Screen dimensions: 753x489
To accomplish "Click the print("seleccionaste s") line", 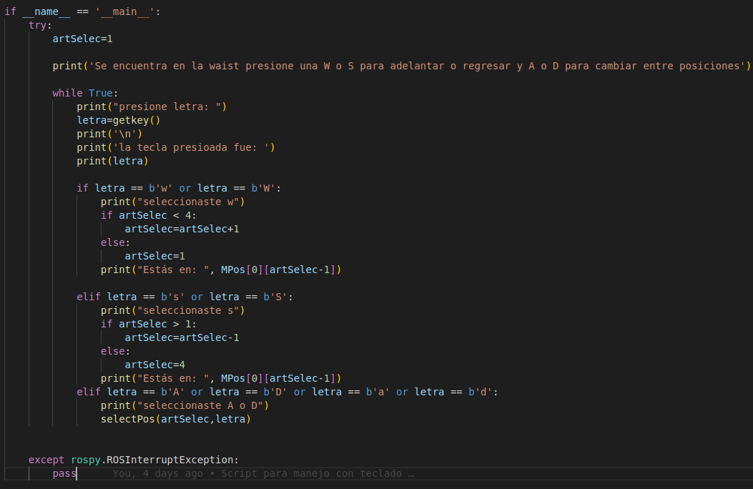I will pyautogui.click(x=173, y=310).
